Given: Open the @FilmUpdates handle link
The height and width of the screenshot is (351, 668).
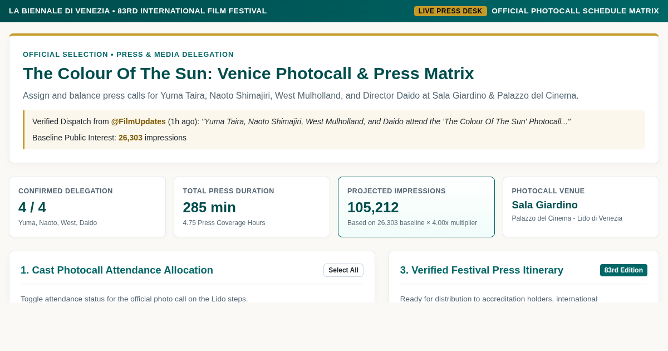Looking at the screenshot, I should 139,121.
